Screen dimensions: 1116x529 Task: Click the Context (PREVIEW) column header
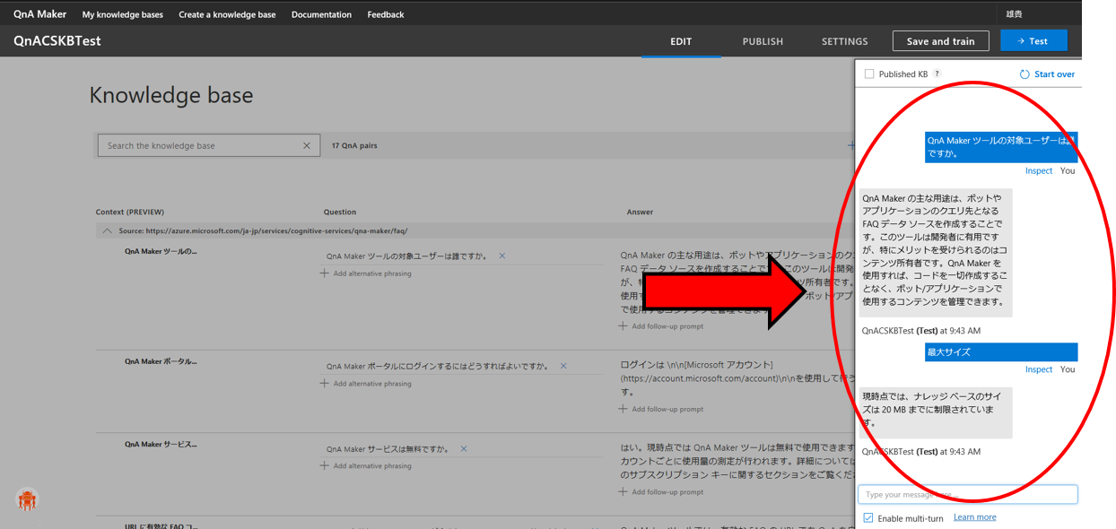(x=130, y=212)
